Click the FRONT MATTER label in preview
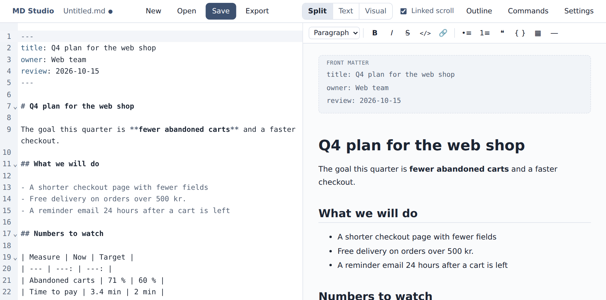 [x=347, y=63]
